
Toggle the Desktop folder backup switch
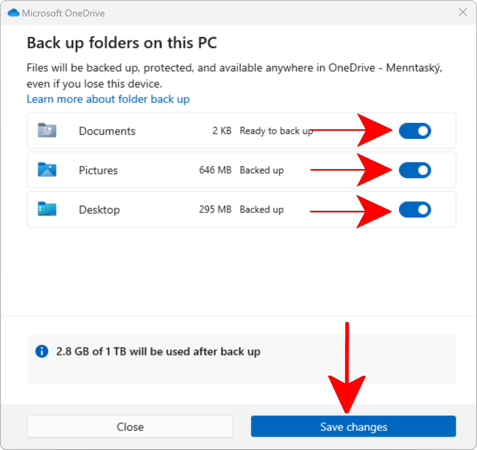[x=415, y=210]
